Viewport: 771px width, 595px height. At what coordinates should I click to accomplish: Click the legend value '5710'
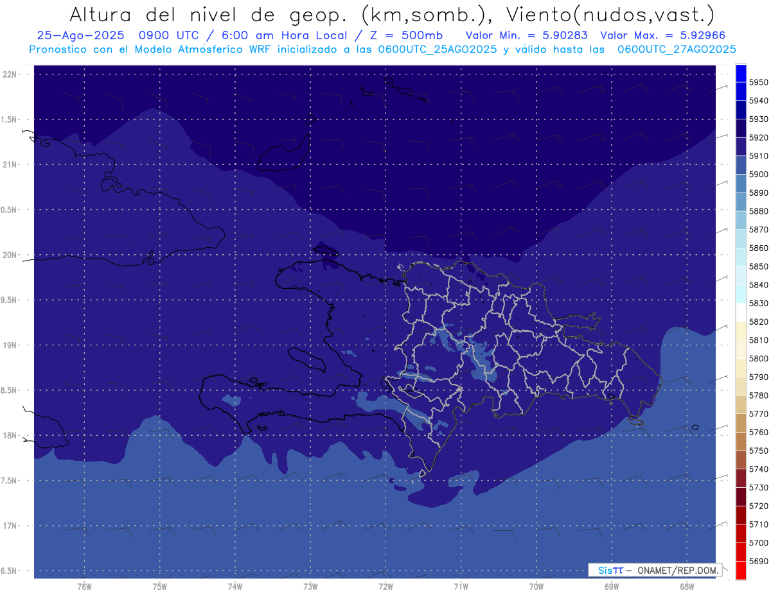click(758, 524)
